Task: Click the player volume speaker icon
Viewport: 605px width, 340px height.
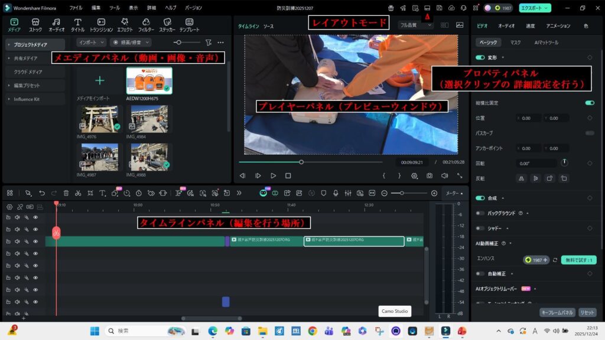Action: coord(444,176)
